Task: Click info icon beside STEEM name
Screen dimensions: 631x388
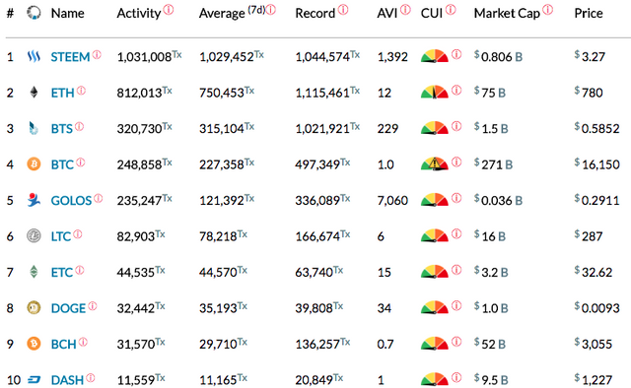Action: (97, 55)
